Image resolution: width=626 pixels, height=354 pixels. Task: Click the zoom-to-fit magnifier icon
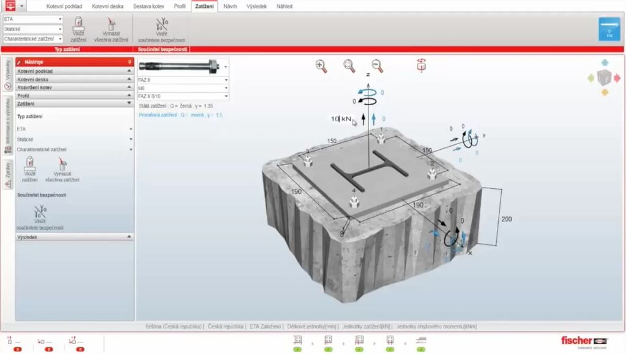(x=349, y=66)
